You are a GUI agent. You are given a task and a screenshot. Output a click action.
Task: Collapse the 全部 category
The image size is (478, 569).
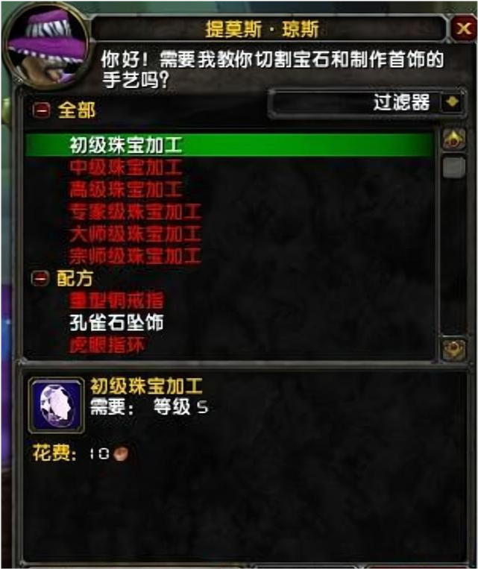(41, 110)
